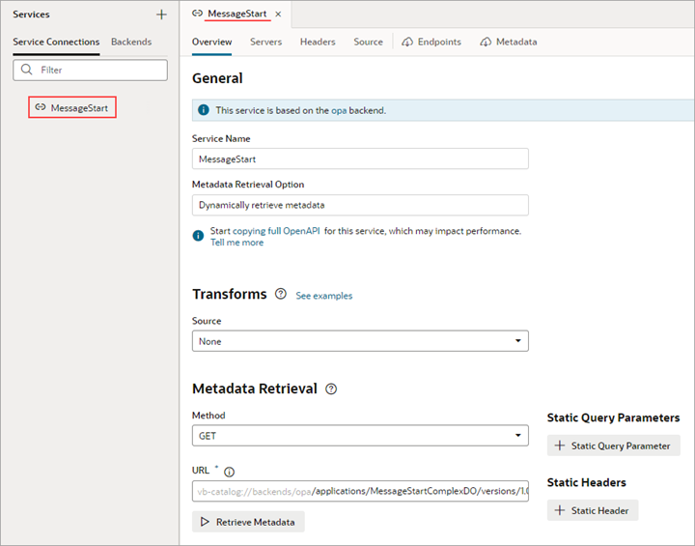Screen dimensions: 695x546
Task: Select MessageStart in the Service Connections list
Action: point(72,107)
